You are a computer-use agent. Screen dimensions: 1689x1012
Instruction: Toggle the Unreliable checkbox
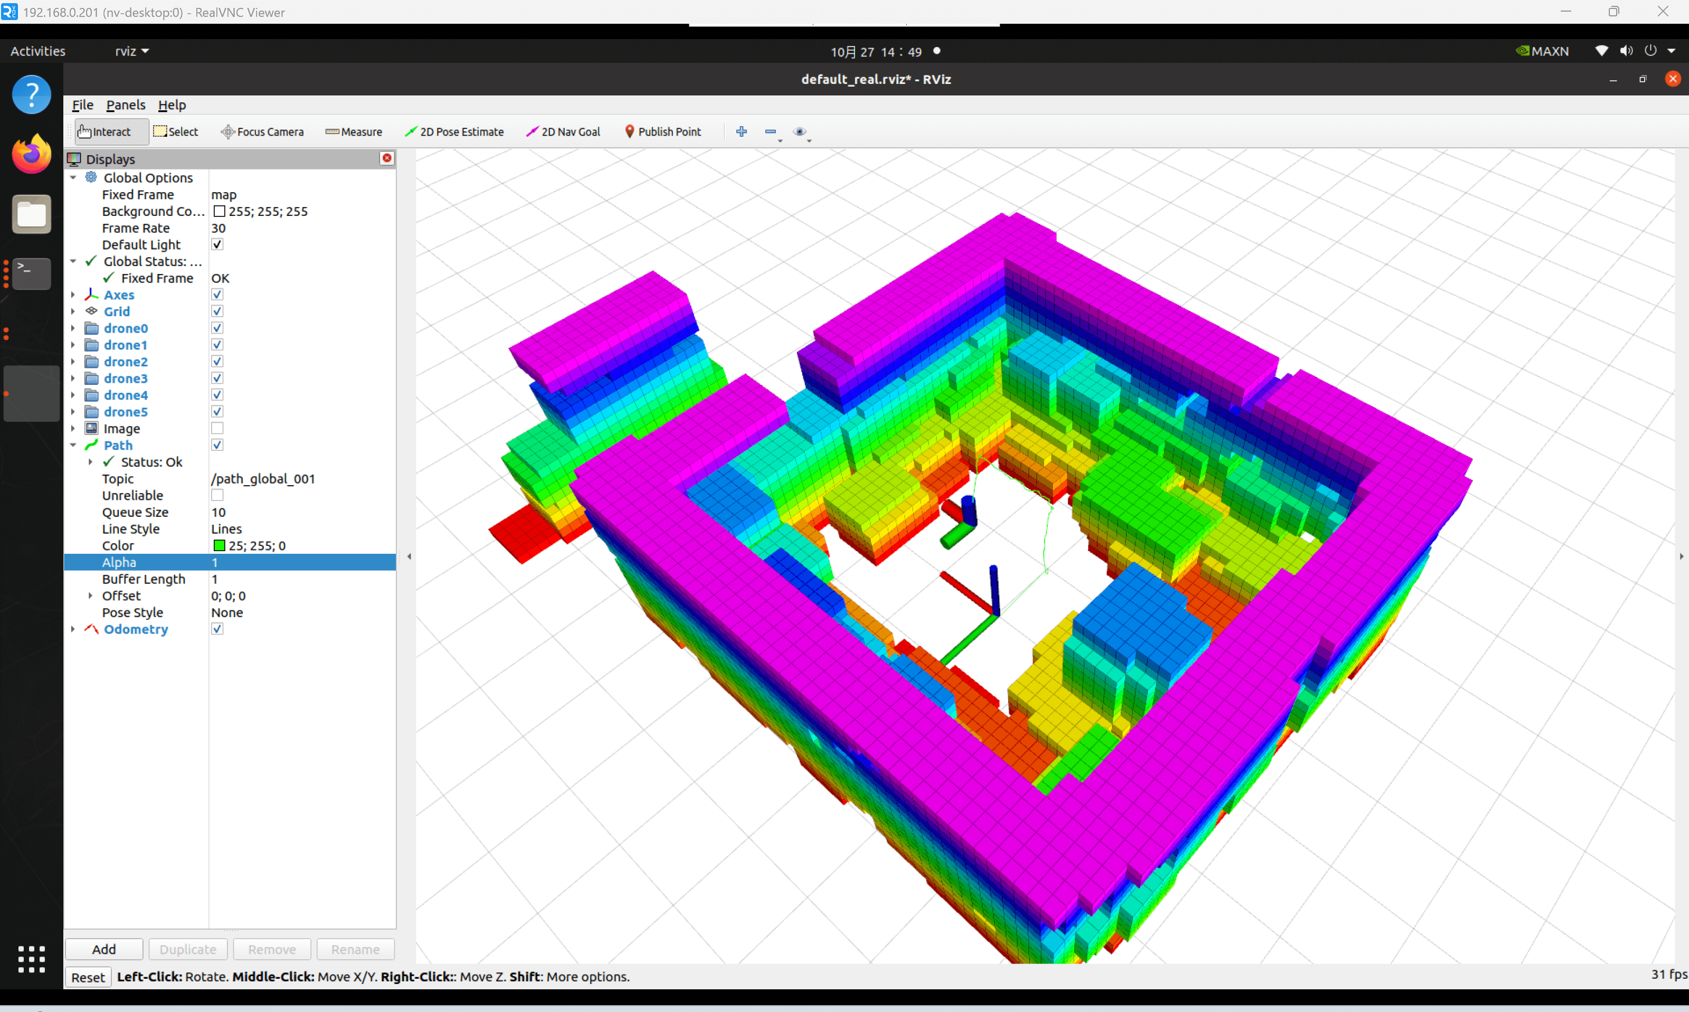coord(217,495)
